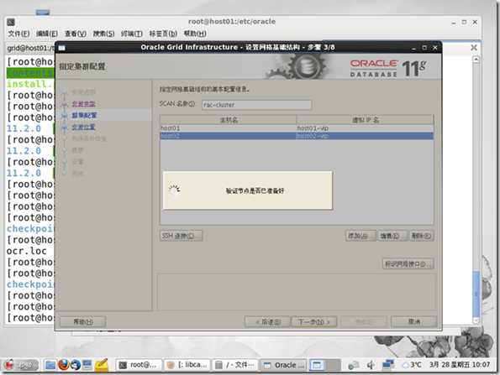Click the 标识网络接口 button
The image size is (500, 375).
coord(408,264)
